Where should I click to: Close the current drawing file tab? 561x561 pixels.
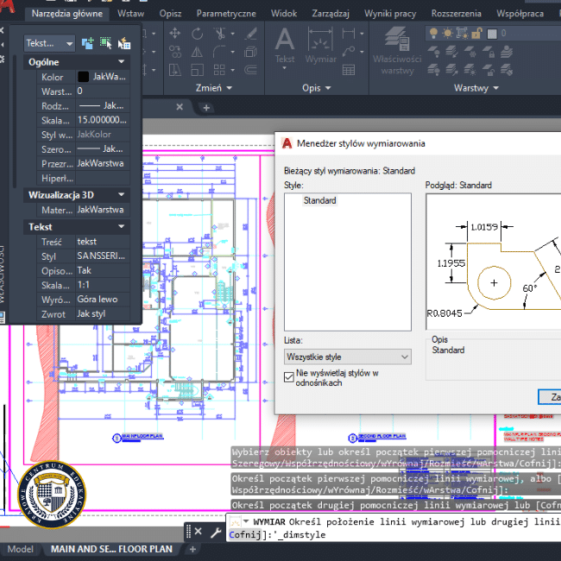tap(180, 107)
